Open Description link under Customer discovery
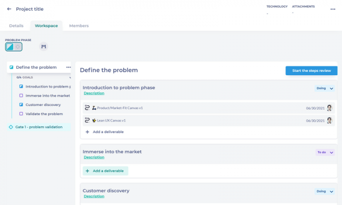The height and width of the screenshot is (205, 342). coord(94,196)
